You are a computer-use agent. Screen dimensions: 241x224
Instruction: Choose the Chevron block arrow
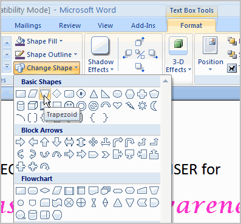pos(105,154)
